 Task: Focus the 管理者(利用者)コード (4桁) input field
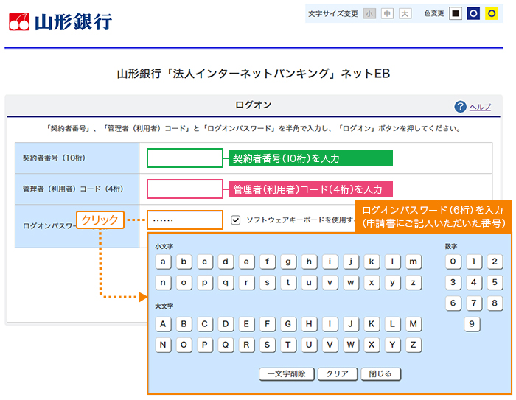click(185, 189)
